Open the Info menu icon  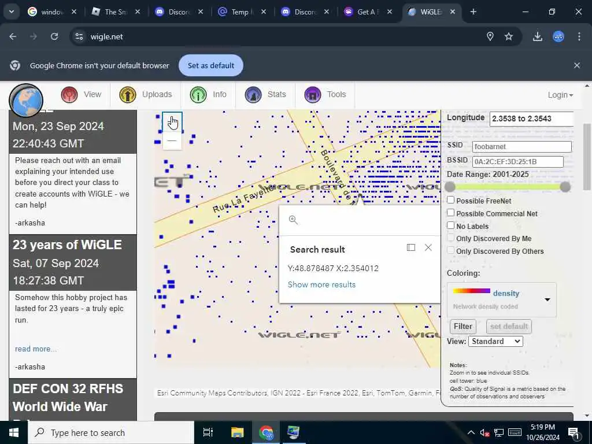(x=198, y=94)
